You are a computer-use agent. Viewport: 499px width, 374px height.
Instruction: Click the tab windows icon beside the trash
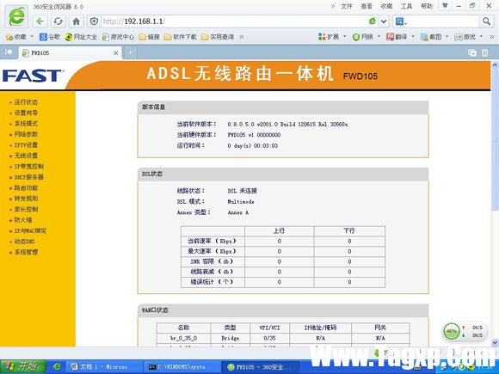coord(472,52)
